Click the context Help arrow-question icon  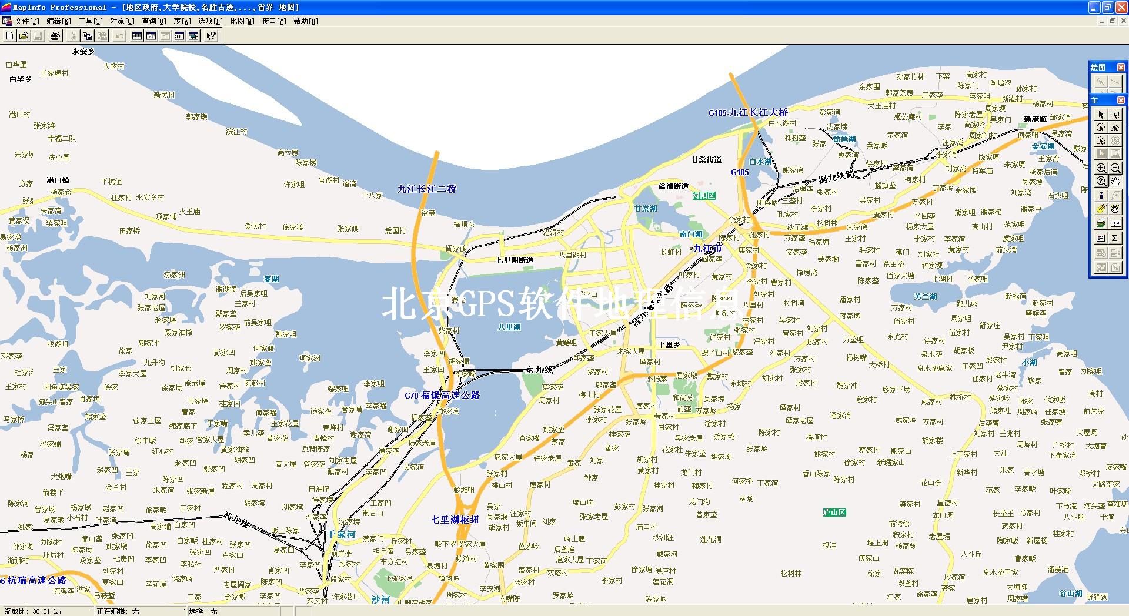tap(211, 36)
